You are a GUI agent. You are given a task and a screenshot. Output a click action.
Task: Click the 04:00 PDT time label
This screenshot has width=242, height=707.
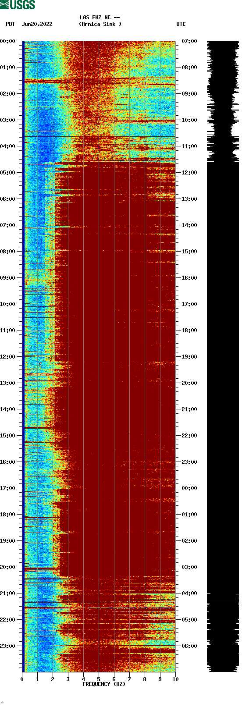click(x=8, y=146)
